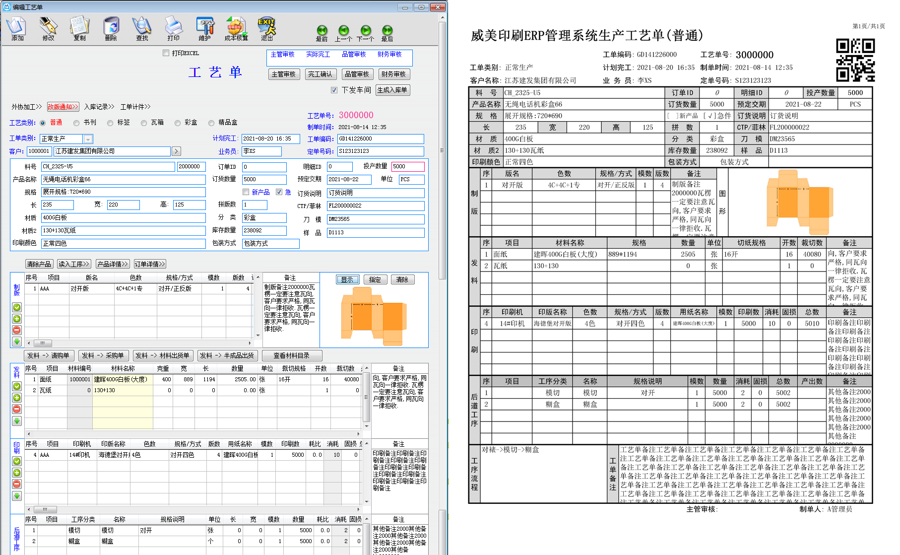900x555 pixels.
Task: Click the 生成入库单 button
Action: pos(392,90)
